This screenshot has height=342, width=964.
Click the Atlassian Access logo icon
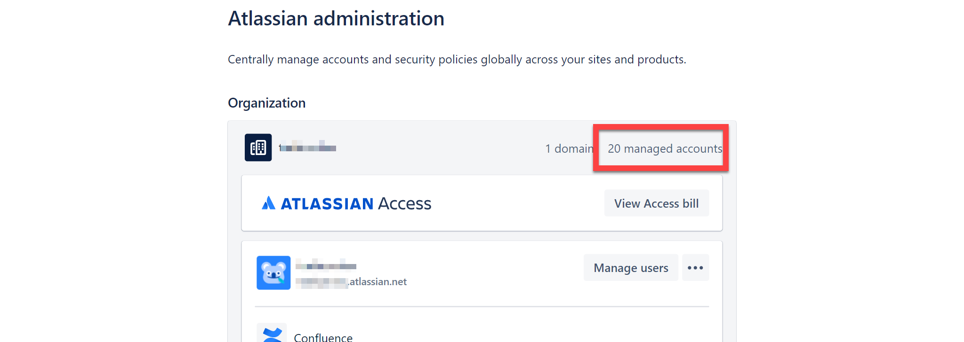coord(268,203)
